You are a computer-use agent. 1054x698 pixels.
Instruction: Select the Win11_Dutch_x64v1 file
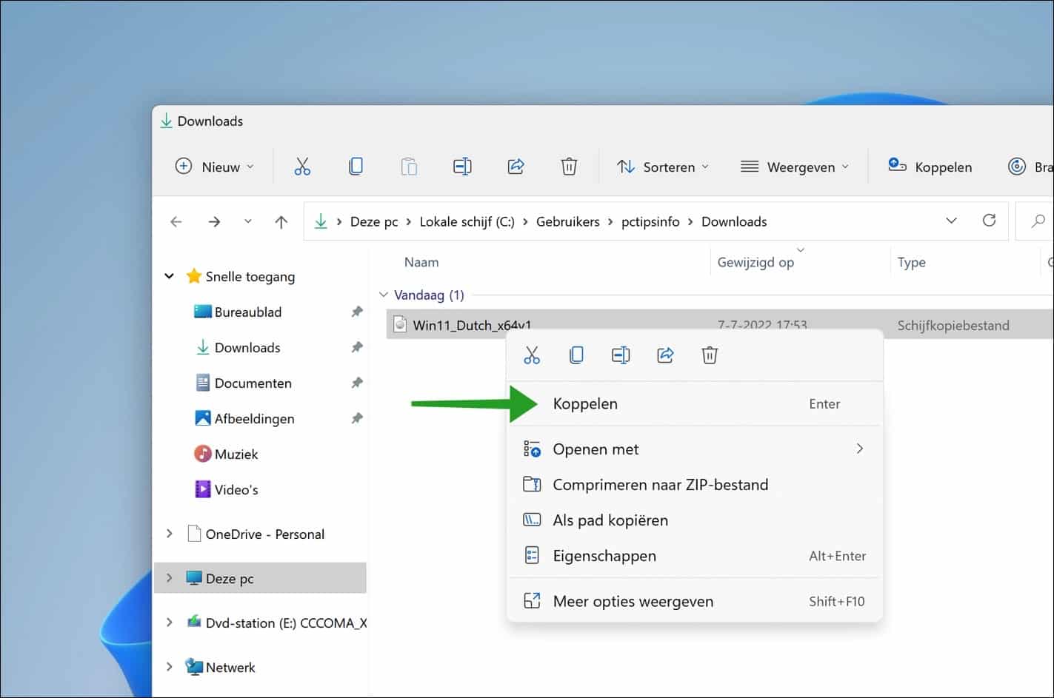474,324
